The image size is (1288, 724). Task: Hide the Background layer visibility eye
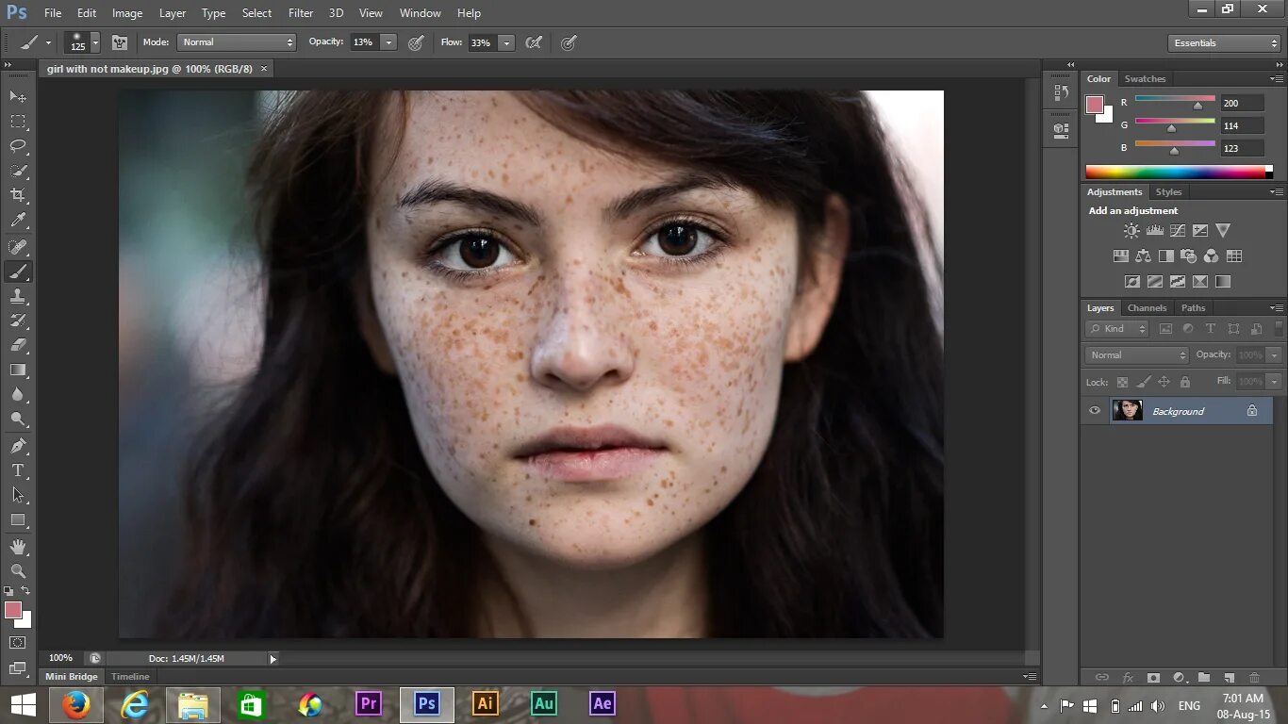[x=1095, y=410]
